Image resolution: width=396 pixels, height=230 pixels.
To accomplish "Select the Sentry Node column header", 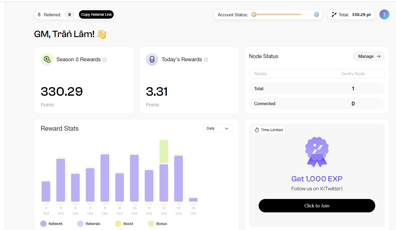I will 353,74.
